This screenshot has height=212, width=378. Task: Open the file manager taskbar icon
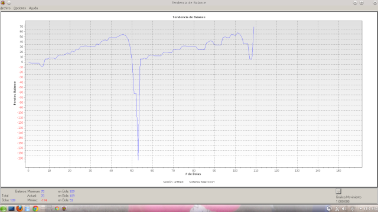click(x=28, y=208)
